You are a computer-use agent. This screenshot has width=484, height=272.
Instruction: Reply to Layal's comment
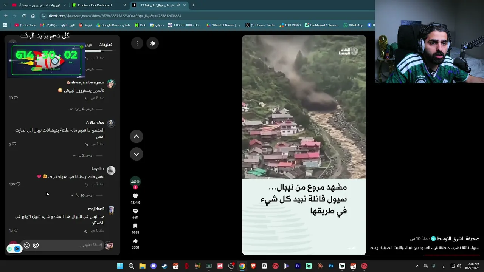point(86,184)
